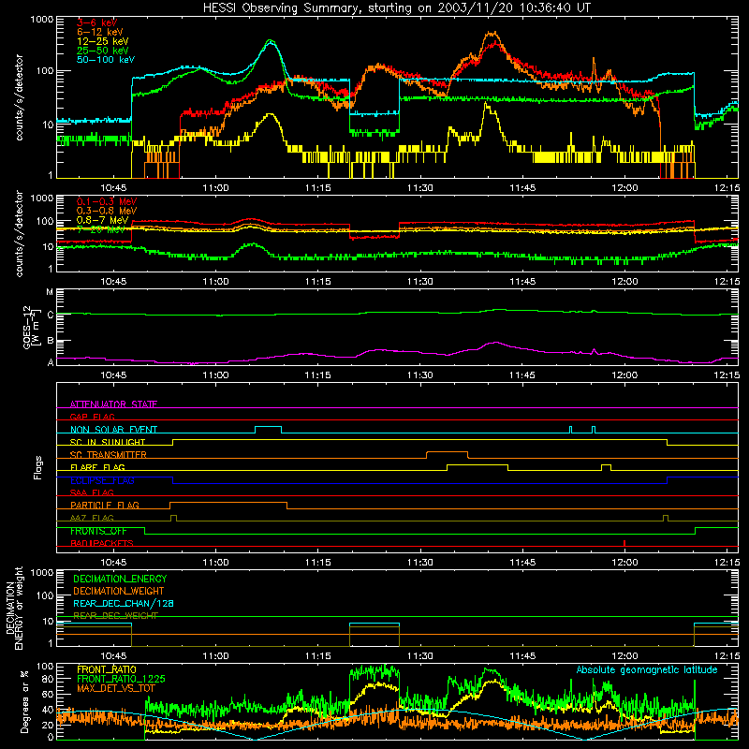Select the 25-50 keV legend label
Screen dimensions: 749x749
coord(103,51)
